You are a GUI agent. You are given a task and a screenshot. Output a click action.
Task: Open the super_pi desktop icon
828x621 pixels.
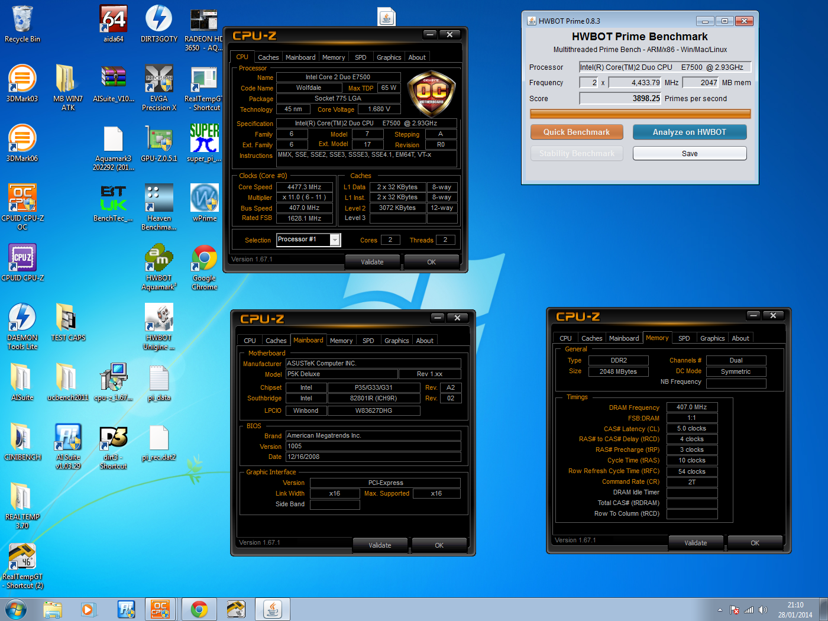point(204,144)
